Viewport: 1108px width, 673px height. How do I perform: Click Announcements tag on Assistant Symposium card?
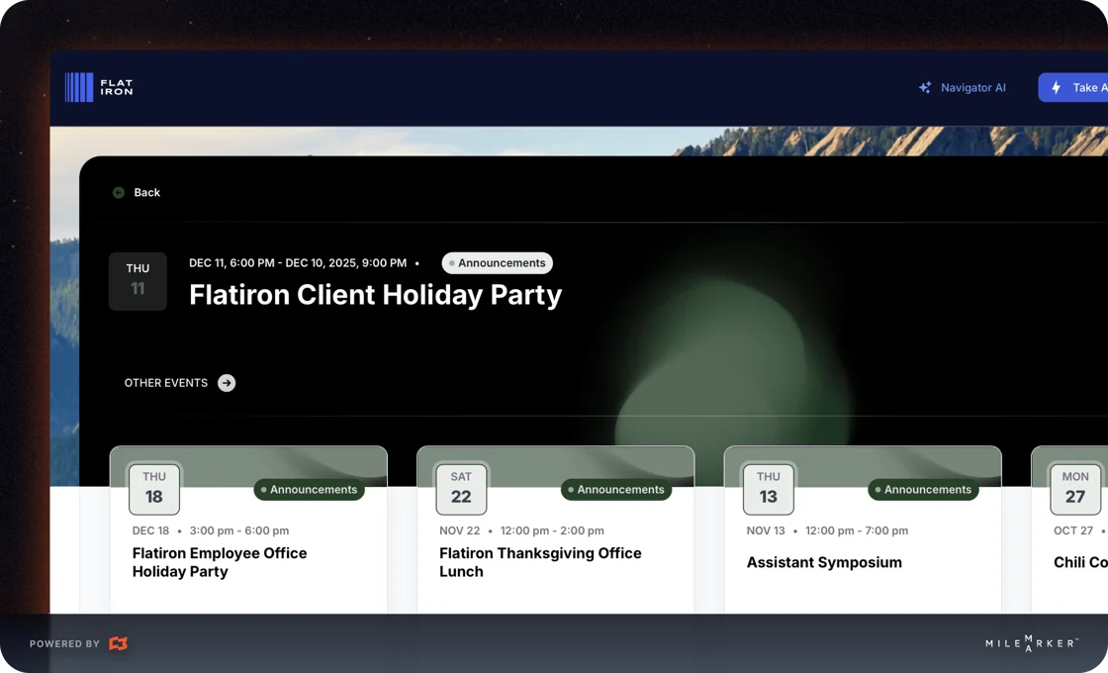924,489
